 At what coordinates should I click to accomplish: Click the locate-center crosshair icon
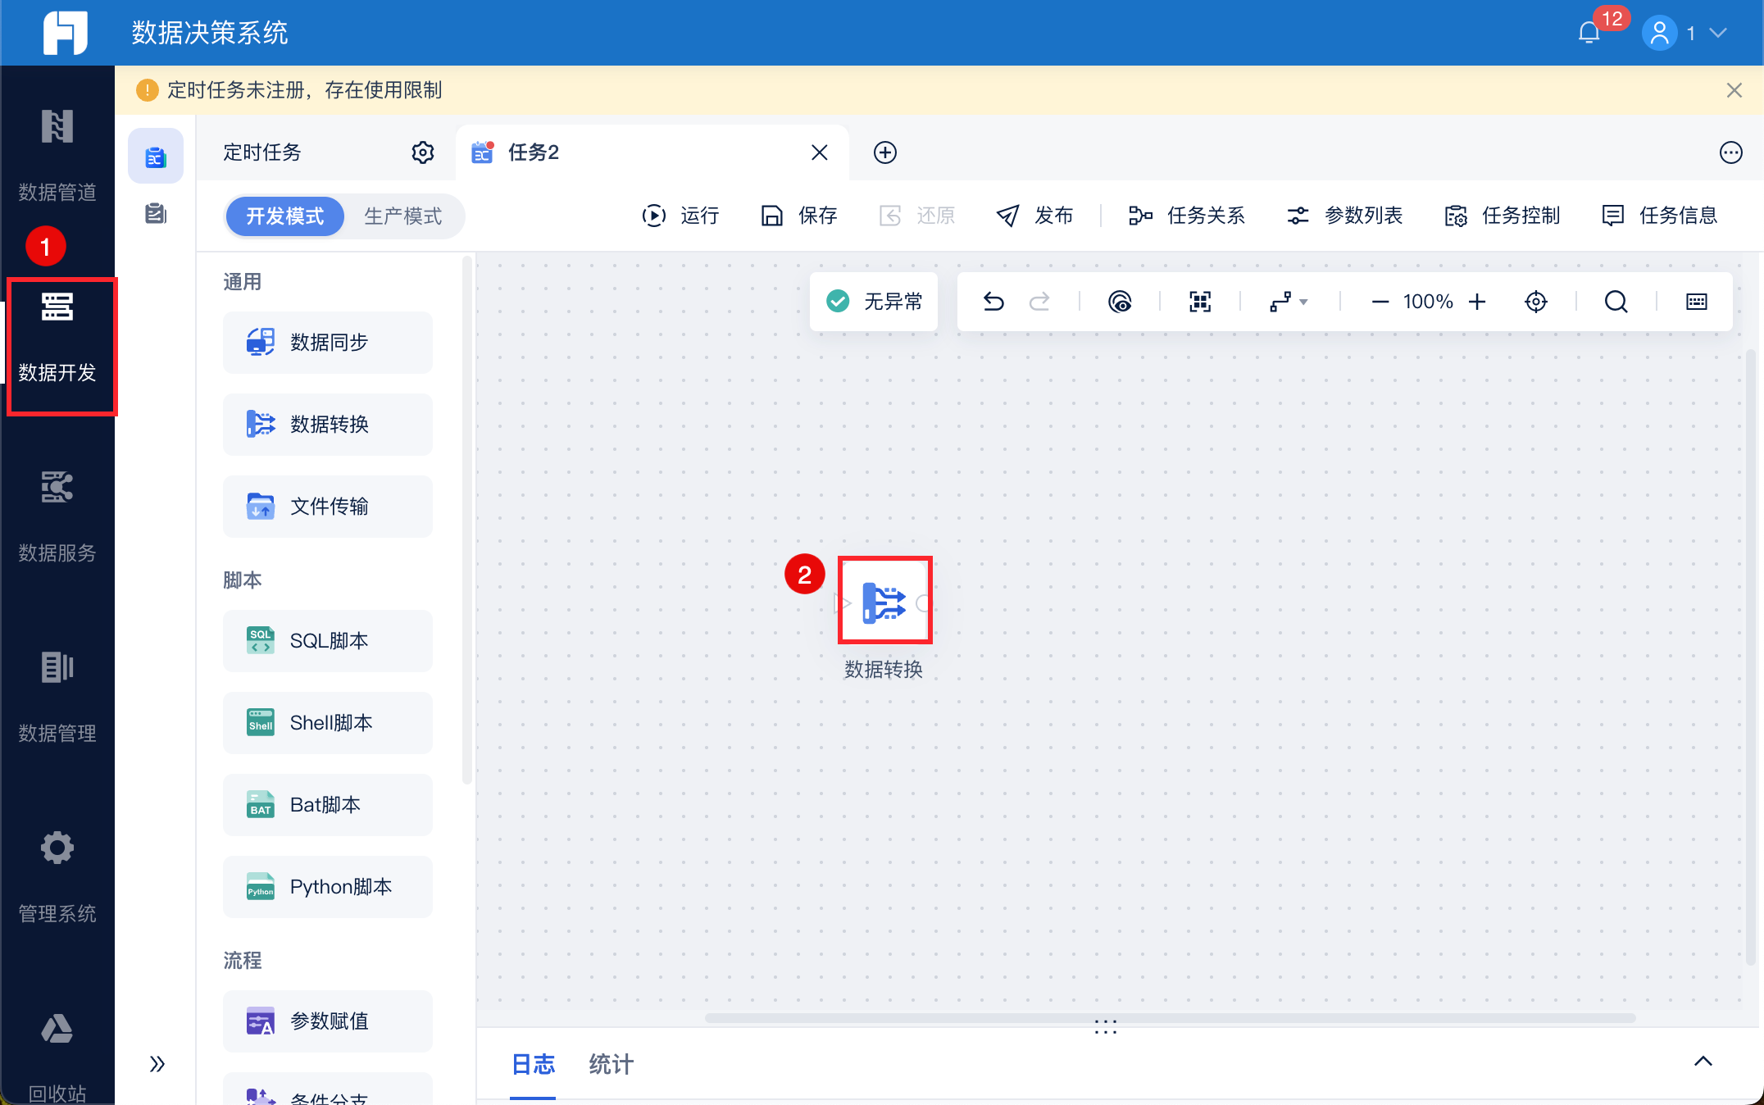(x=1535, y=302)
